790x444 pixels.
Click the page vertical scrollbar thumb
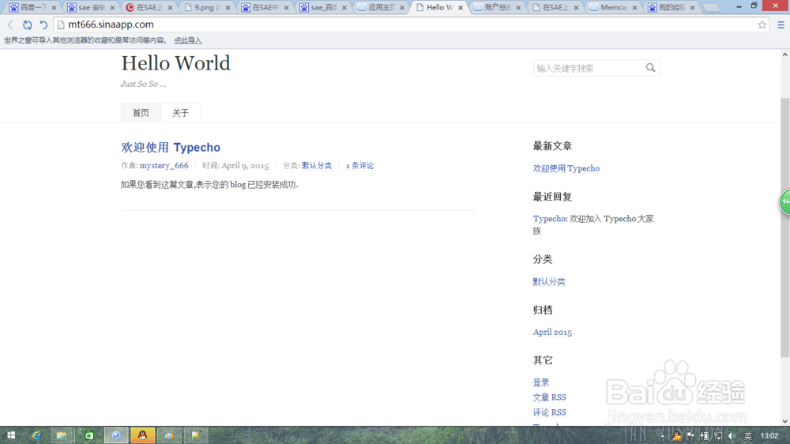(785, 228)
